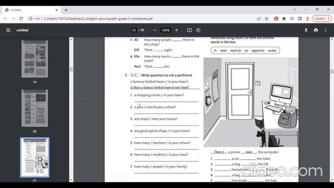
Task: Select the untitled browser tab
Action: pyautogui.click(x=31, y=10)
